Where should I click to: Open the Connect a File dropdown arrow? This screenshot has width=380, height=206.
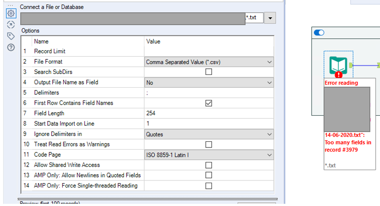(270, 18)
